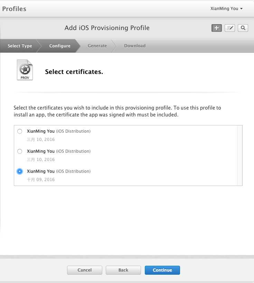
Task: Select second XianMing You iOS Distribution certificate
Action: point(20,151)
